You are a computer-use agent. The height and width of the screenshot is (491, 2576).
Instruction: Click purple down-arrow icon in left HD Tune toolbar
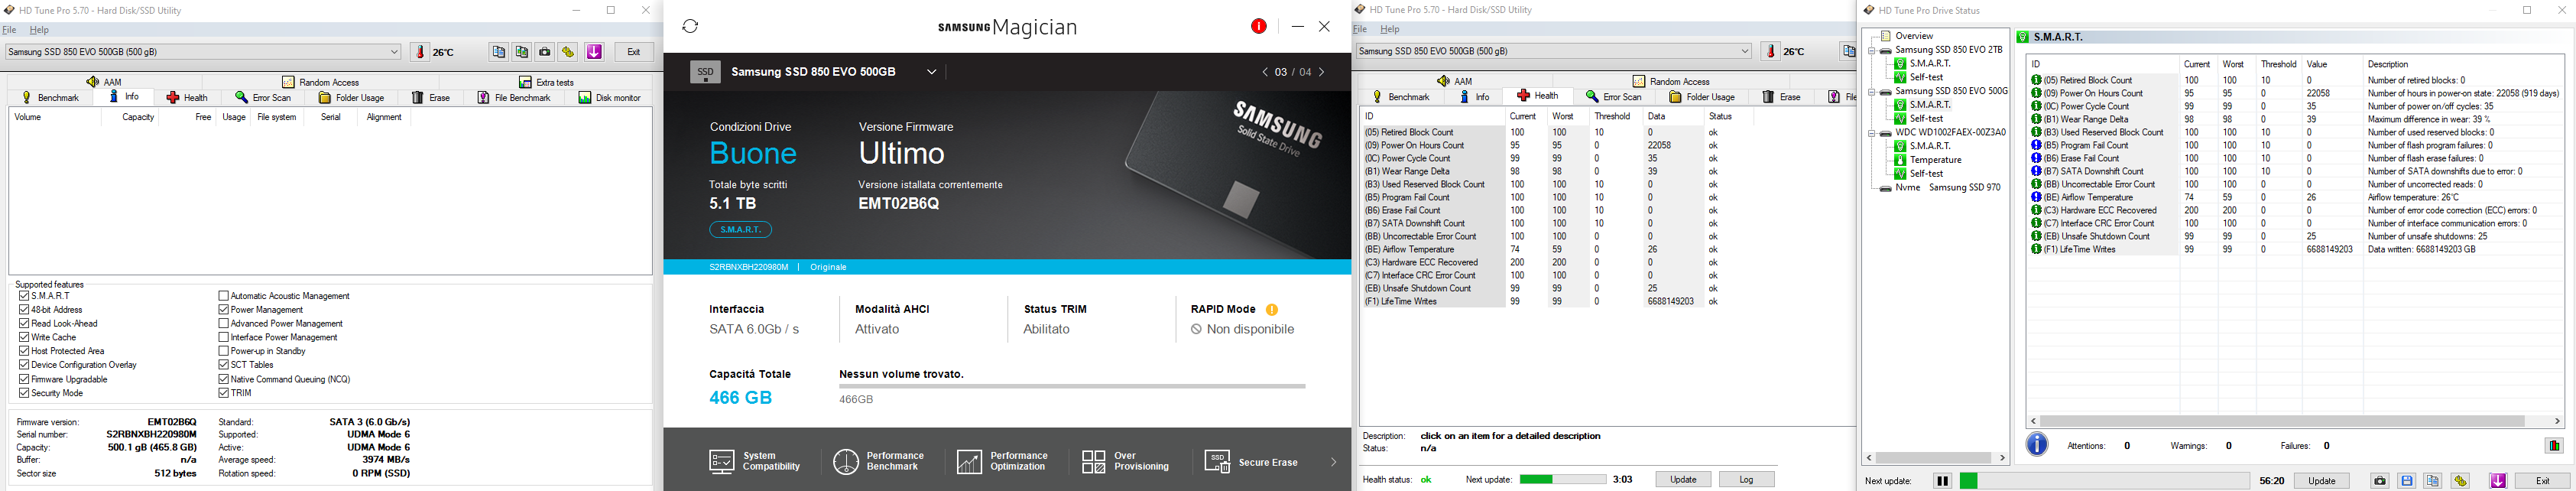(x=594, y=52)
